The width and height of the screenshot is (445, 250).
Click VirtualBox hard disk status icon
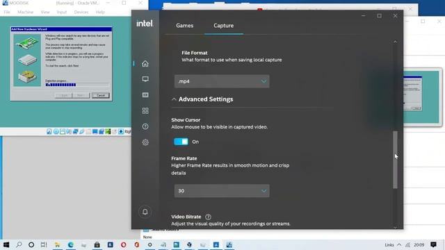coord(49,131)
